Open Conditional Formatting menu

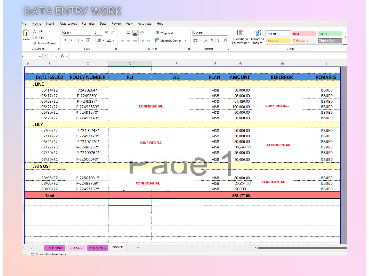241,37
